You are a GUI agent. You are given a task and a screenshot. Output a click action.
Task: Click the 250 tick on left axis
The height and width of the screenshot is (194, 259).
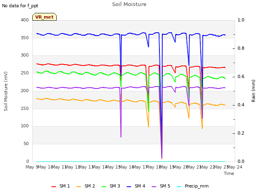coord(25,73)
